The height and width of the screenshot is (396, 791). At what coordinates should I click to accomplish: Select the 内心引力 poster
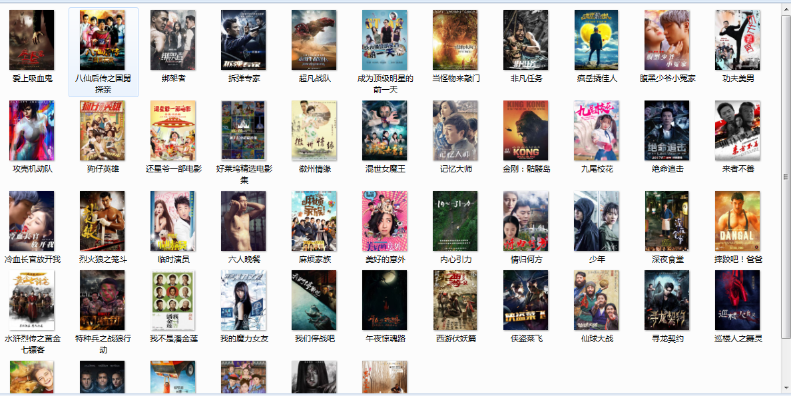[455, 221]
